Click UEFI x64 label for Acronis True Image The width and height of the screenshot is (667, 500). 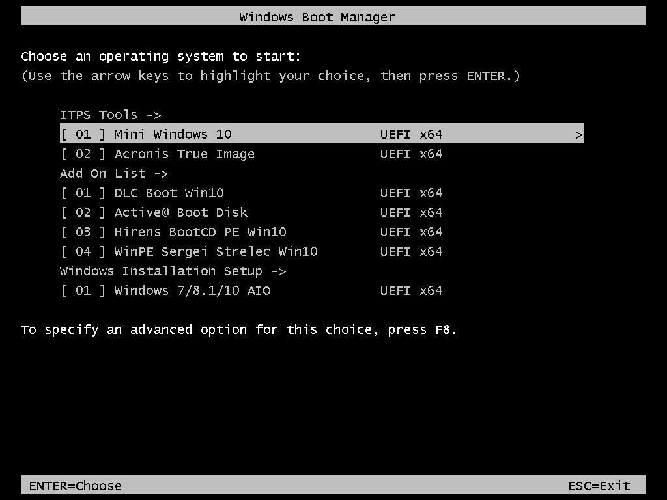point(412,154)
